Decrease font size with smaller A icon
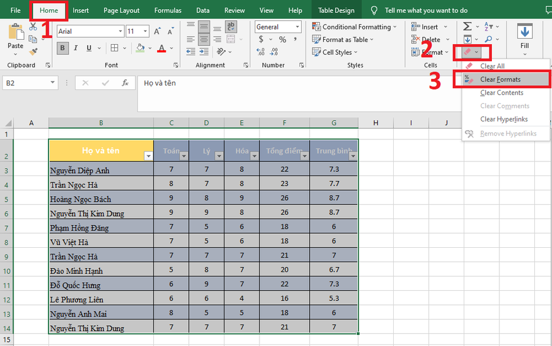Screen dimensions: 552x346 click(171, 31)
